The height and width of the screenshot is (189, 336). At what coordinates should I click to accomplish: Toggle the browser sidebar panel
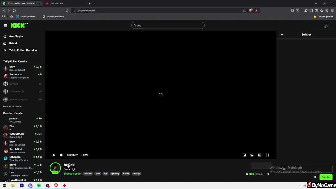[311, 10]
